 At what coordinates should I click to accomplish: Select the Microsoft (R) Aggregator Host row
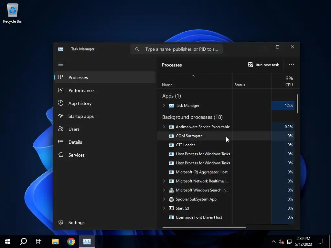coord(226,172)
